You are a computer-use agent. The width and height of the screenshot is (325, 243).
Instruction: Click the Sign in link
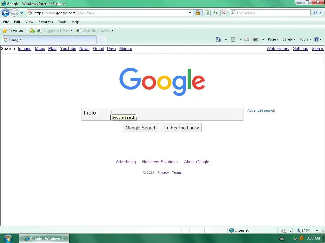(x=318, y=48)
